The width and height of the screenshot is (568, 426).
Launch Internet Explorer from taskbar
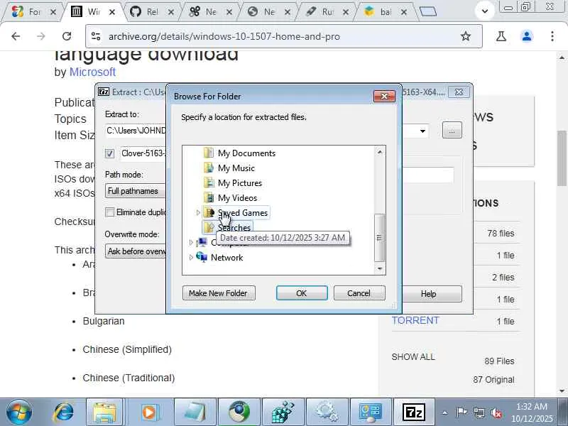[x=64, y=413]
